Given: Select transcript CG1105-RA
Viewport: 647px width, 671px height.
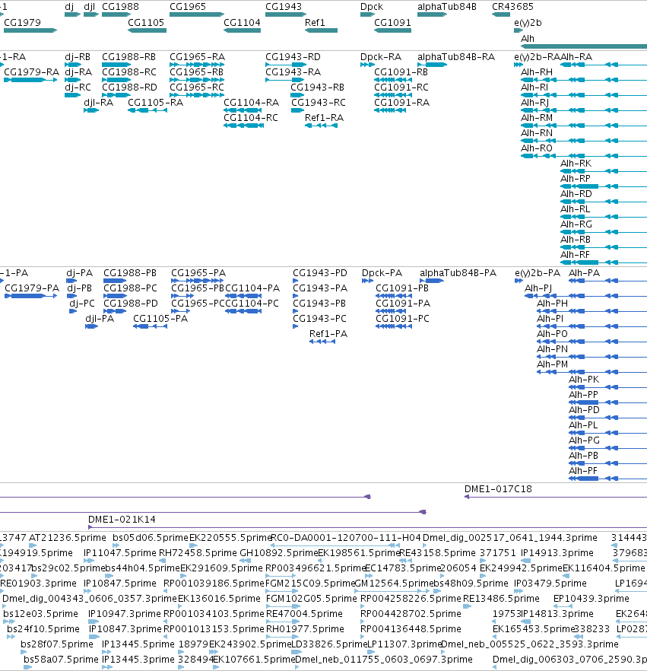Looking at the screenshot, I should 147,110.
